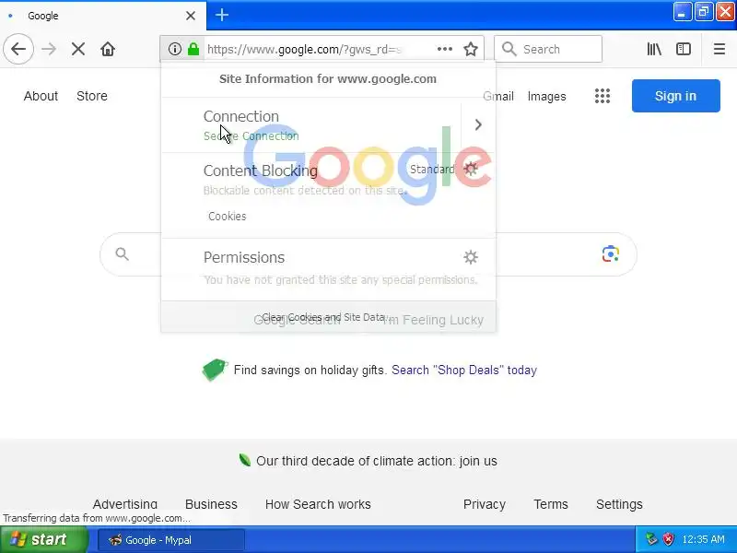Click I'm Feeling Lucky button
Screen dimensions: 737x553
432,320
